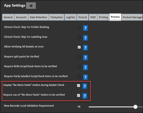Uncheck Allow Verifying All Baskets at once
The width and height of the screenshot is (143, 113).
[79, 47]
